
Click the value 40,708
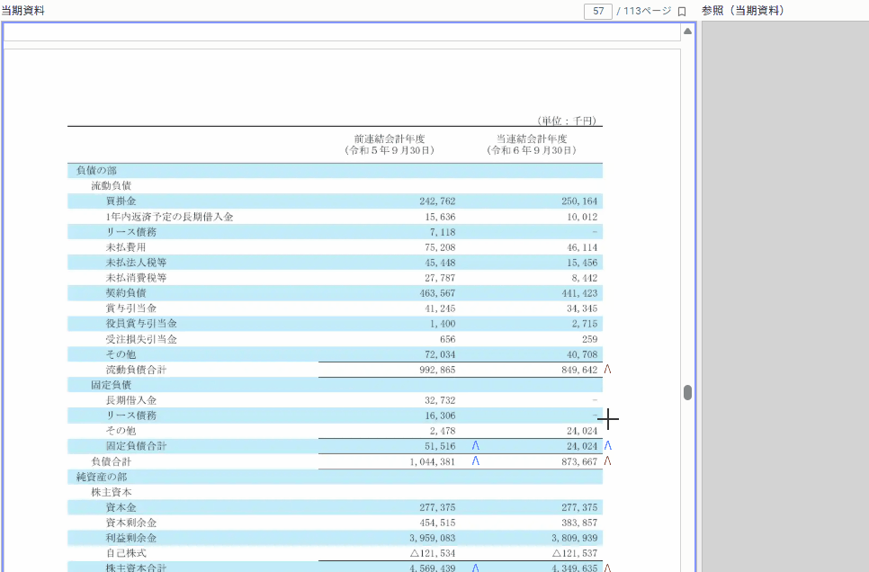pyautogui.click(x=582, y=354)
